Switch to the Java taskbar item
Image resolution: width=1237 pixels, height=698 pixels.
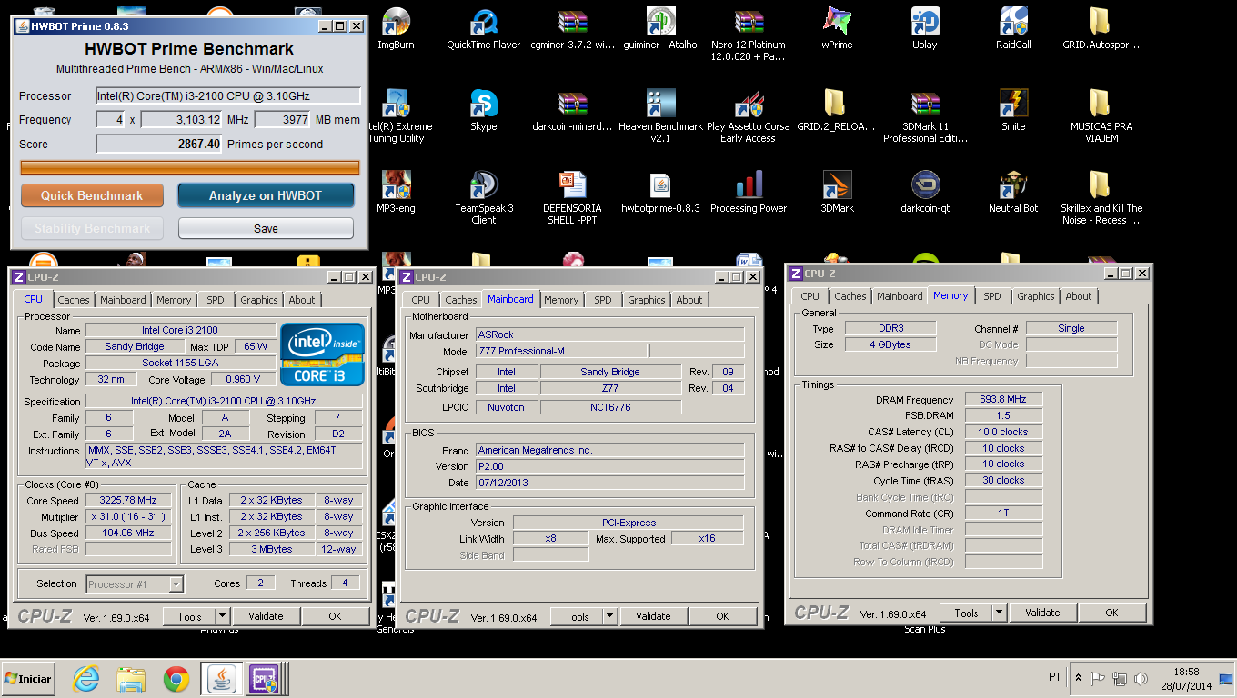tap(221, 679)
